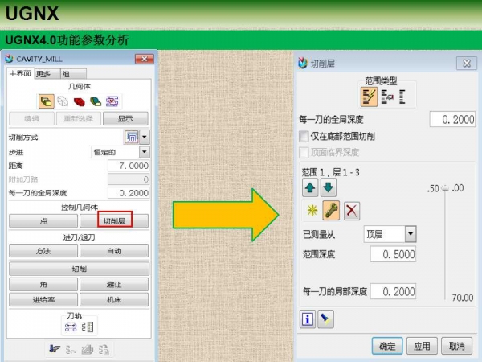Click the 角 corner button
The image size is (482, 362).
tap(43, 285)
